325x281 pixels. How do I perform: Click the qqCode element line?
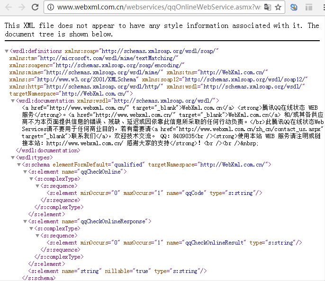[x=154, y=193]
